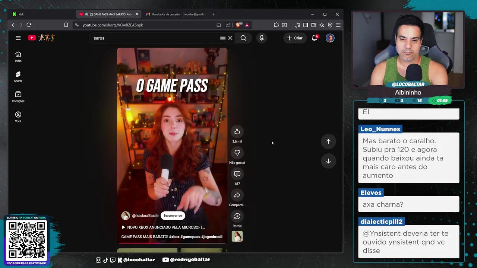Bookmark this page with the bookmark icon
Viewport: 477px width, 268px height.
[x=66, y=25]
